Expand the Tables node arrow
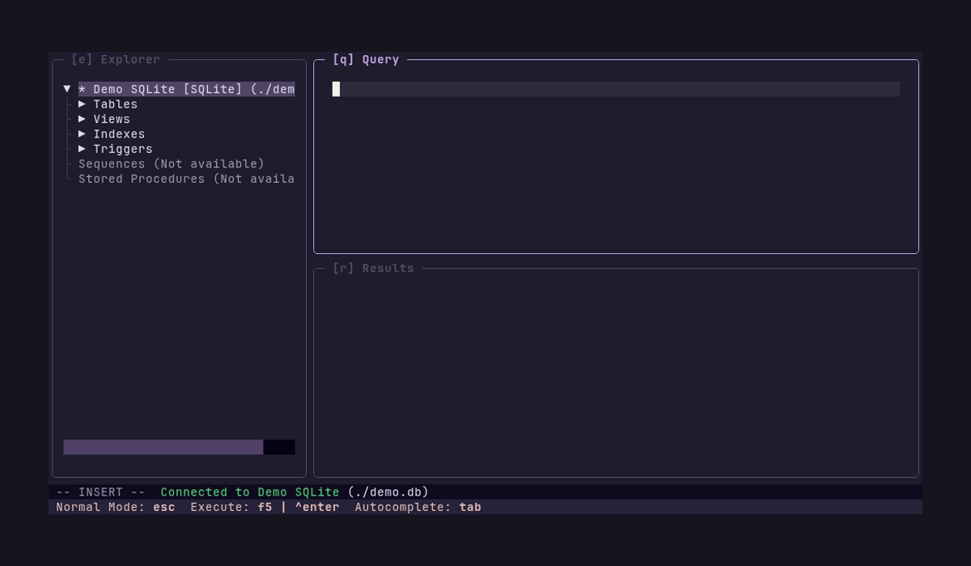This screenshot has height=566, width=971. tap(82, 104)
